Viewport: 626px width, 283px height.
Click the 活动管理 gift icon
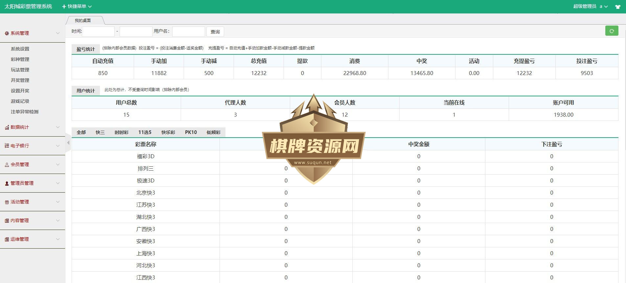coord(7,202)
